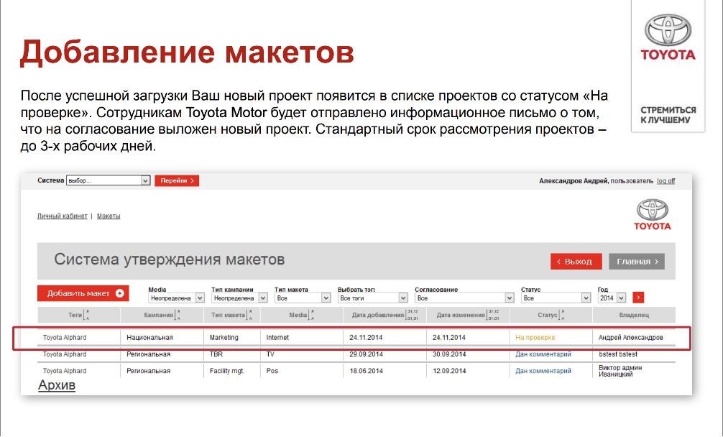Open the Система dropdown at top

pos(109,180)
